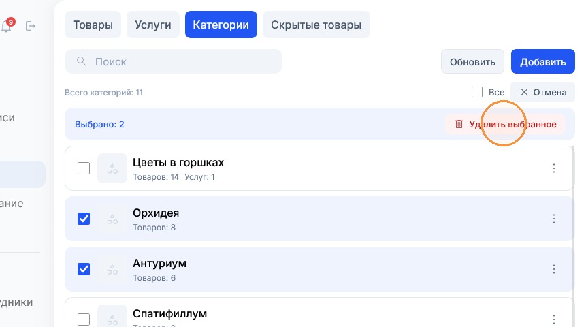
Task: Click the search magnifier icon
Action: pyautogui.click(x=81, y=61)
